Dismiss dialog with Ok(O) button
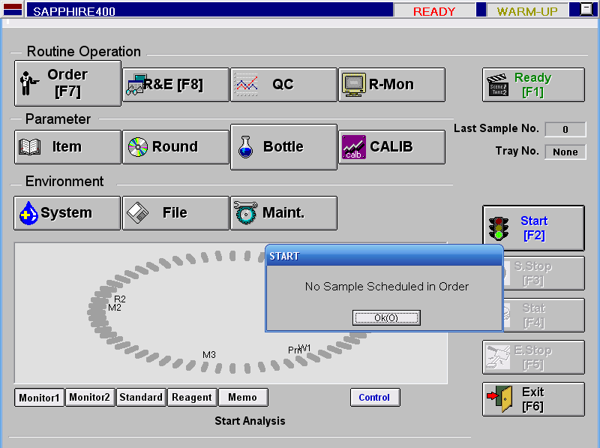600x448 pixels. point(386,318)
